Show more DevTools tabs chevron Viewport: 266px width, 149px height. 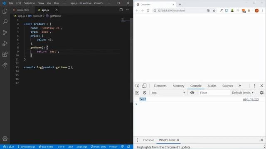coord(239,86)
